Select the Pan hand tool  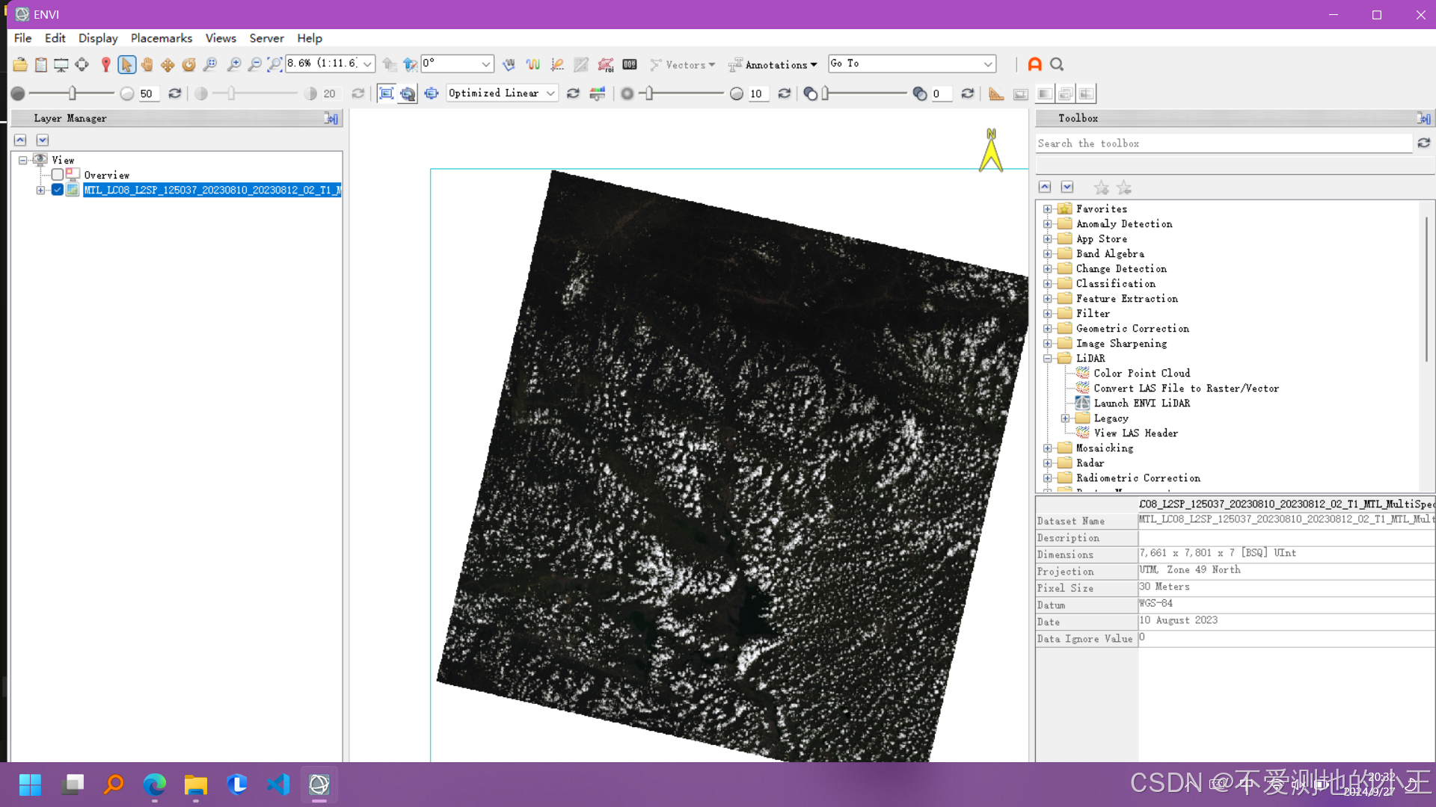pyautogui.click(x=147, y=64)
